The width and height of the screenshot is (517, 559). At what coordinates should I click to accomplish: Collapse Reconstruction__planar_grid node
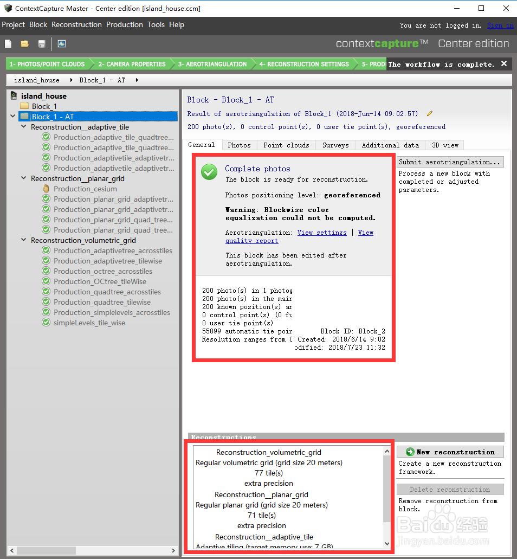tap(23, 178)
